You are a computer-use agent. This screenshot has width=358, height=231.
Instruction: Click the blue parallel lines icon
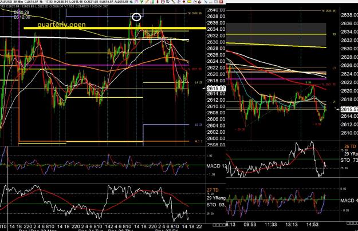tap(179, 2)
